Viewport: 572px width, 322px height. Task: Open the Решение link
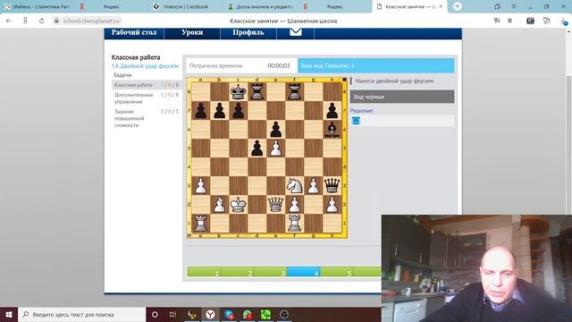click(361, 111)
